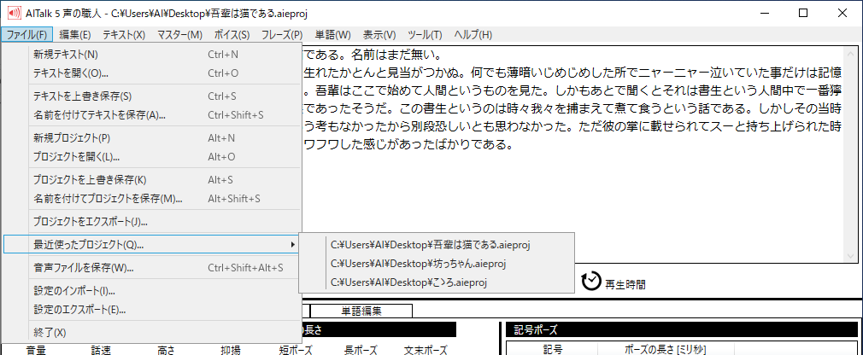Select 名前を付けてテキストを保存(A)... entry
Image resolution: width=863 pixels, height=355 pixels.
tap(152, 115)
